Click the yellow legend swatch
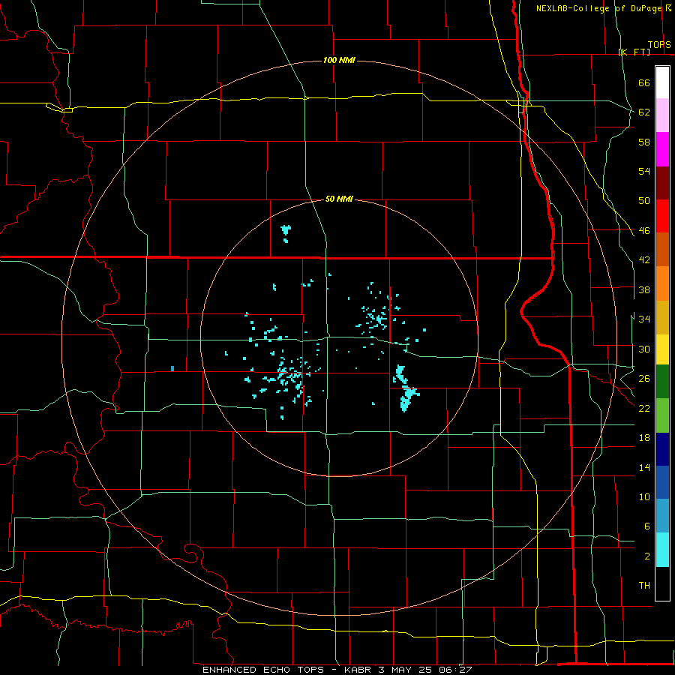675x675 pixels. pos(662,349)
